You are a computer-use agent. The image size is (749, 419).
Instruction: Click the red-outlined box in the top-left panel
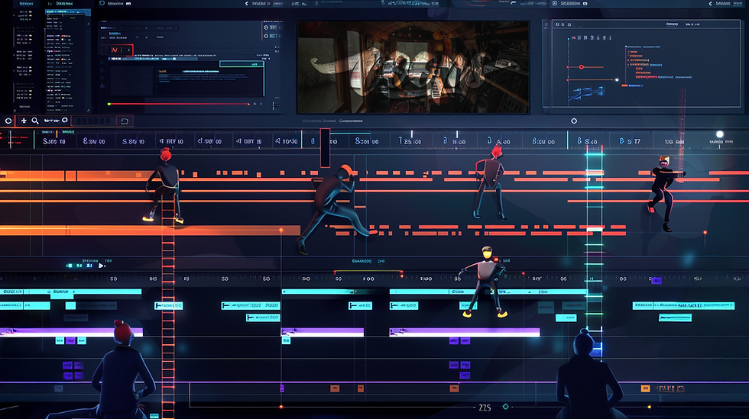point(118,50)
